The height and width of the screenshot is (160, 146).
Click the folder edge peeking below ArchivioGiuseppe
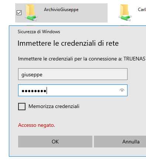pyautogui.click(x=30, y=25)
